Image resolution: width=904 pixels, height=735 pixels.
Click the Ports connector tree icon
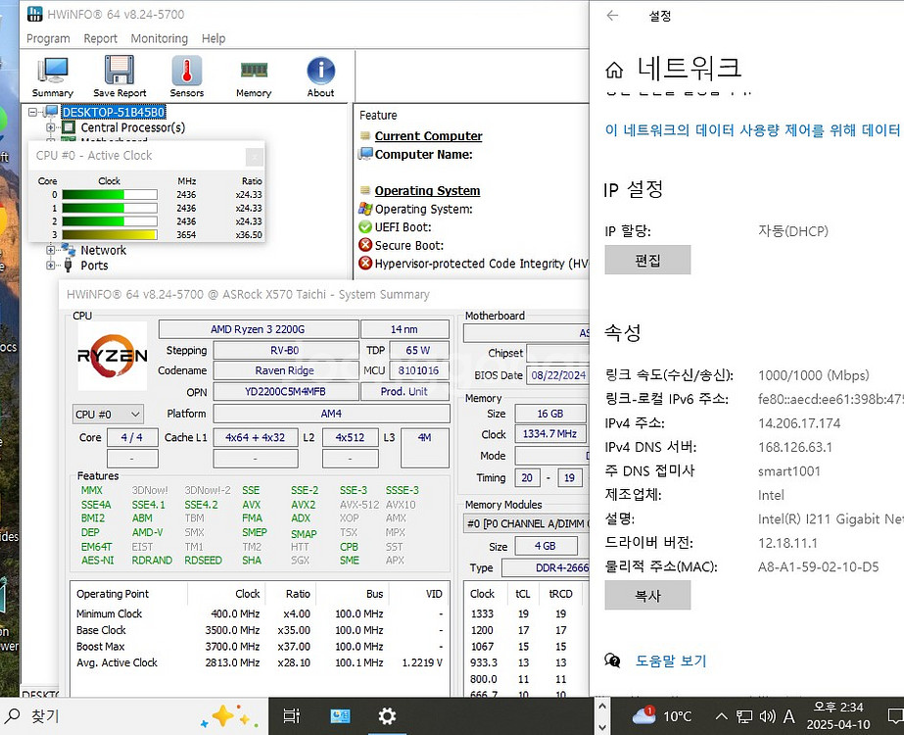68,266
